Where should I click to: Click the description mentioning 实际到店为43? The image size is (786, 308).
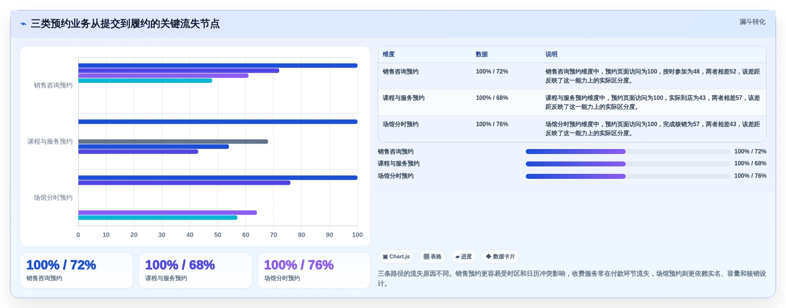pyautogui.click(x=653, y=102)
